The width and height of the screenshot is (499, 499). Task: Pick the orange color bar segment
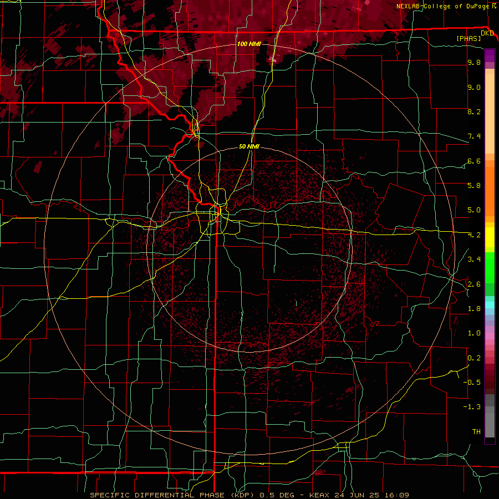(490, 191)
